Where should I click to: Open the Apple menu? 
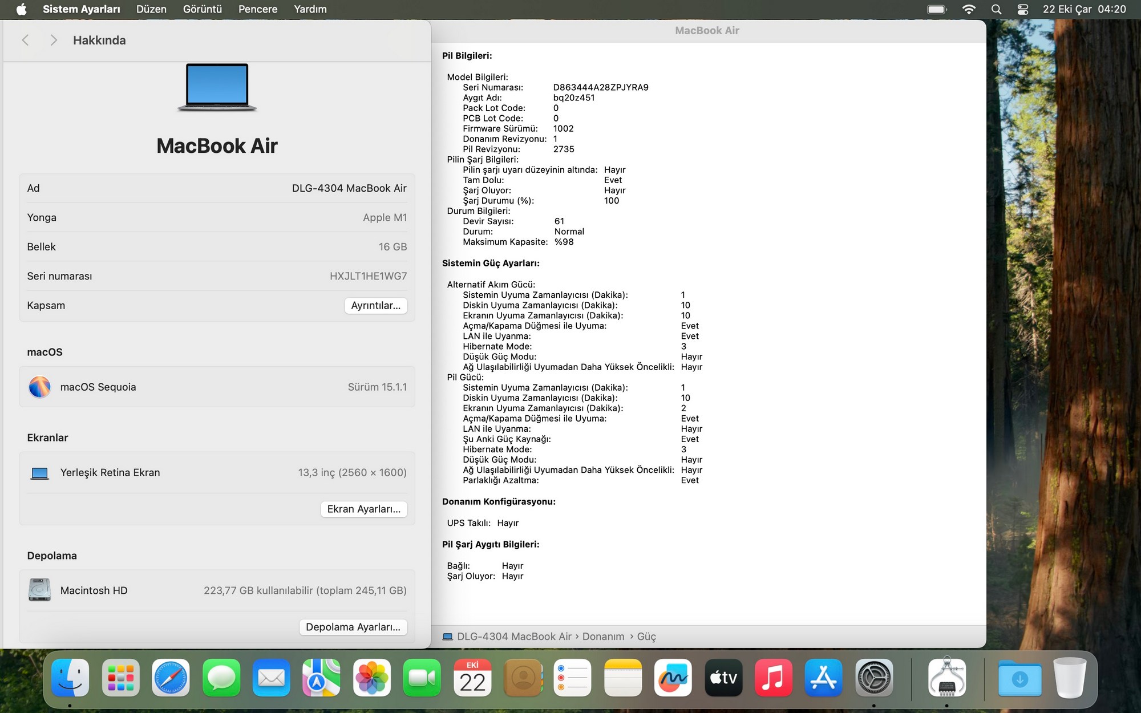21,9
